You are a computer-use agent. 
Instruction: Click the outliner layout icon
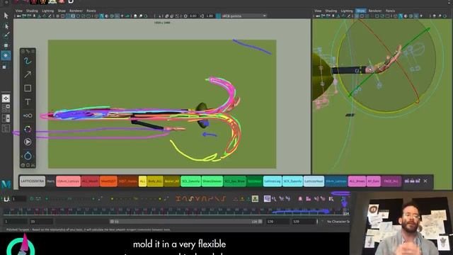point(6,128)
